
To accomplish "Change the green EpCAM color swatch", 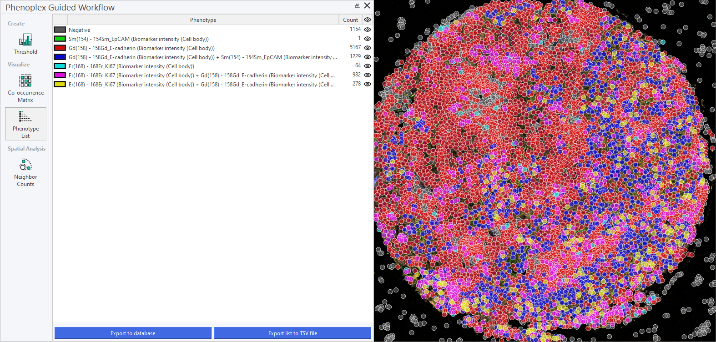I will pyautogui.click(x=60, y=39).
